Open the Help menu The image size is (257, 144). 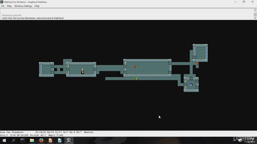click(37, 6)
